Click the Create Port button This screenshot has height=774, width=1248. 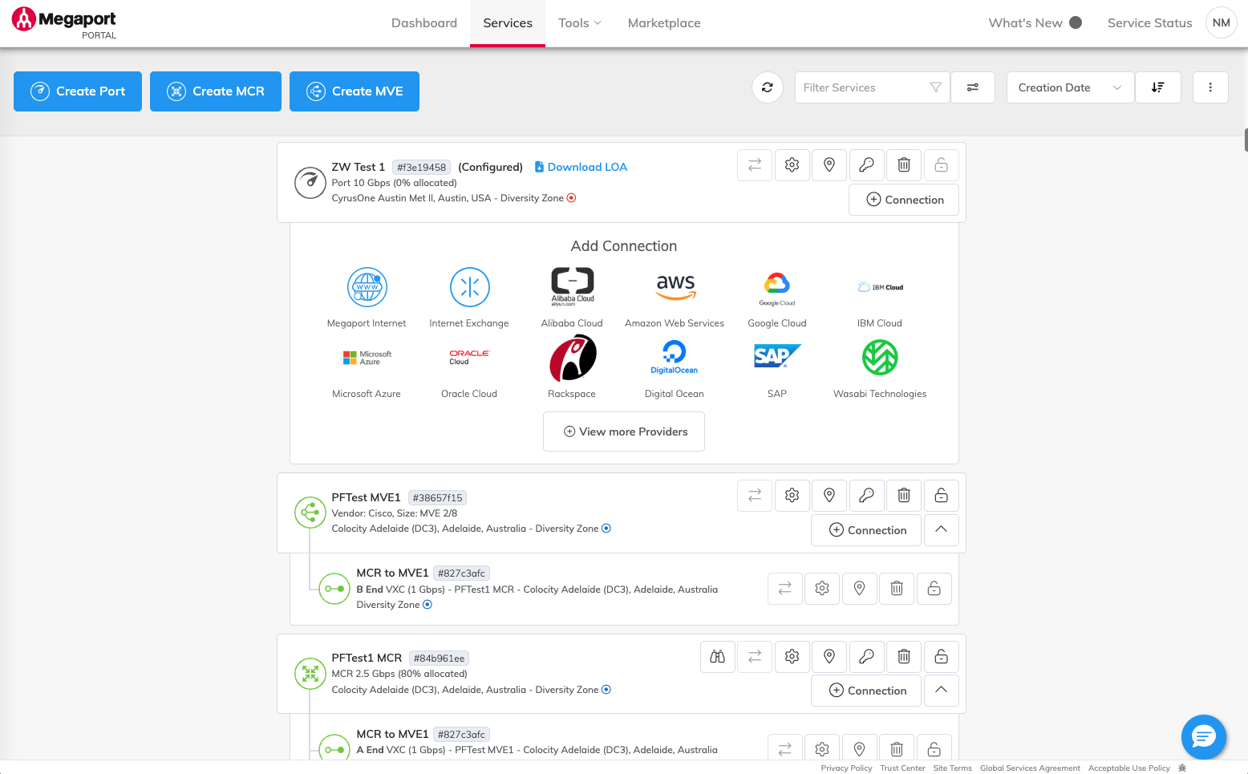(78, 91)
